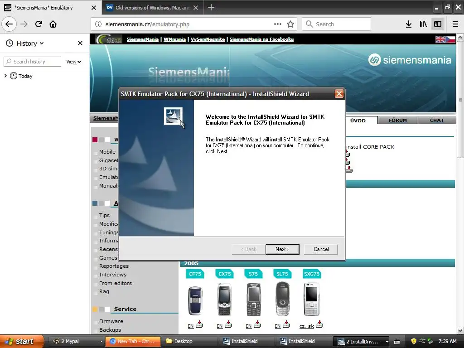Switch site language to Czech flag
Image resolution: width=464 pixels, height=348 pixels.
pos(450,39)
